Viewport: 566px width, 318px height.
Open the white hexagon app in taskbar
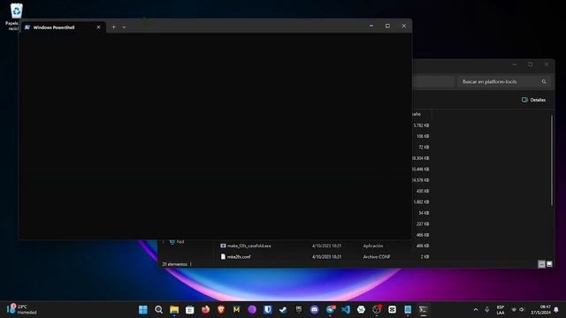coord(361,310)
